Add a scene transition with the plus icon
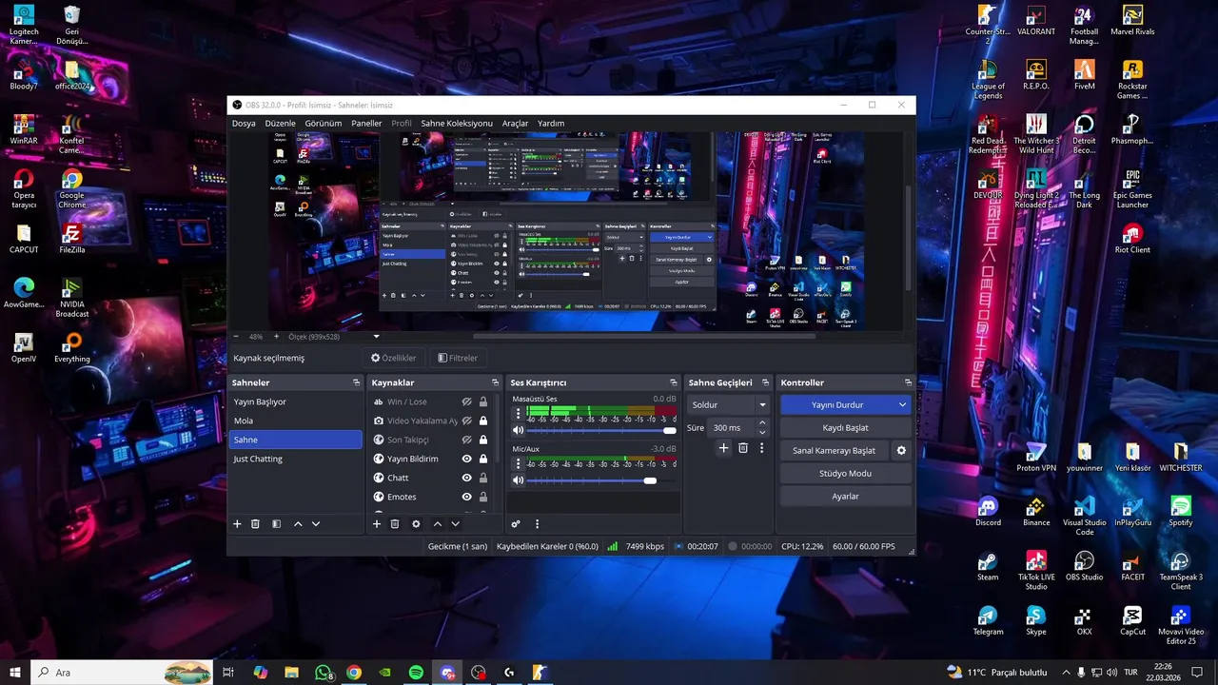Viewport: 1218px width, 685px height. point(723,448)
